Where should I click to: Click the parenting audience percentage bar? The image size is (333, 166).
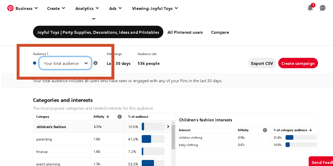[x=153, y=139]
